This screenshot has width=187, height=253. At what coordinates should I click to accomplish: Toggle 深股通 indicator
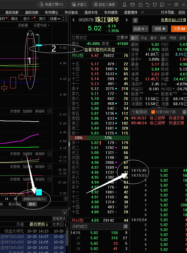pyautogui.click(x=23, y=25)
